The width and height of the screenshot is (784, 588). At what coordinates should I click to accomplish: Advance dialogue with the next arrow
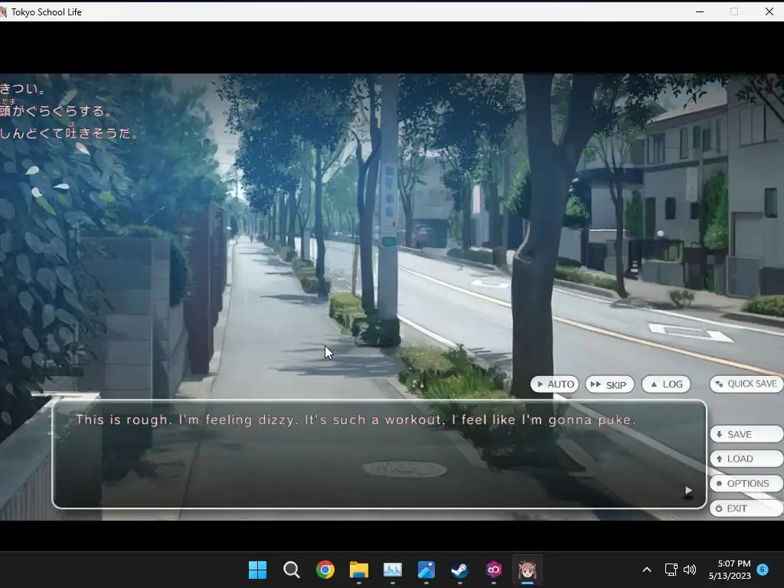688,491
